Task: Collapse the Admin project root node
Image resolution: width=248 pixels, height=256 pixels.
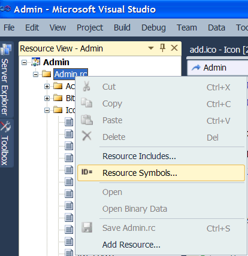Action: [25, 62]
